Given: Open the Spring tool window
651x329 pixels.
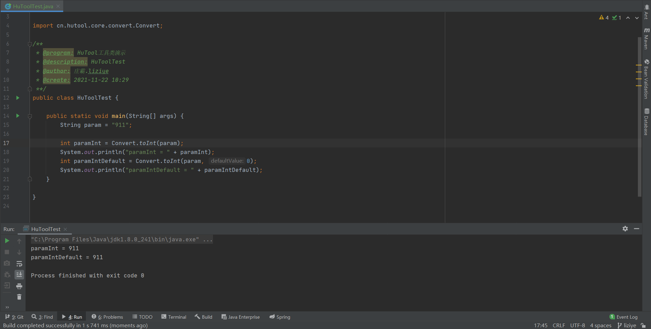Looking at the screenshot, I should (x=280, y=317).
